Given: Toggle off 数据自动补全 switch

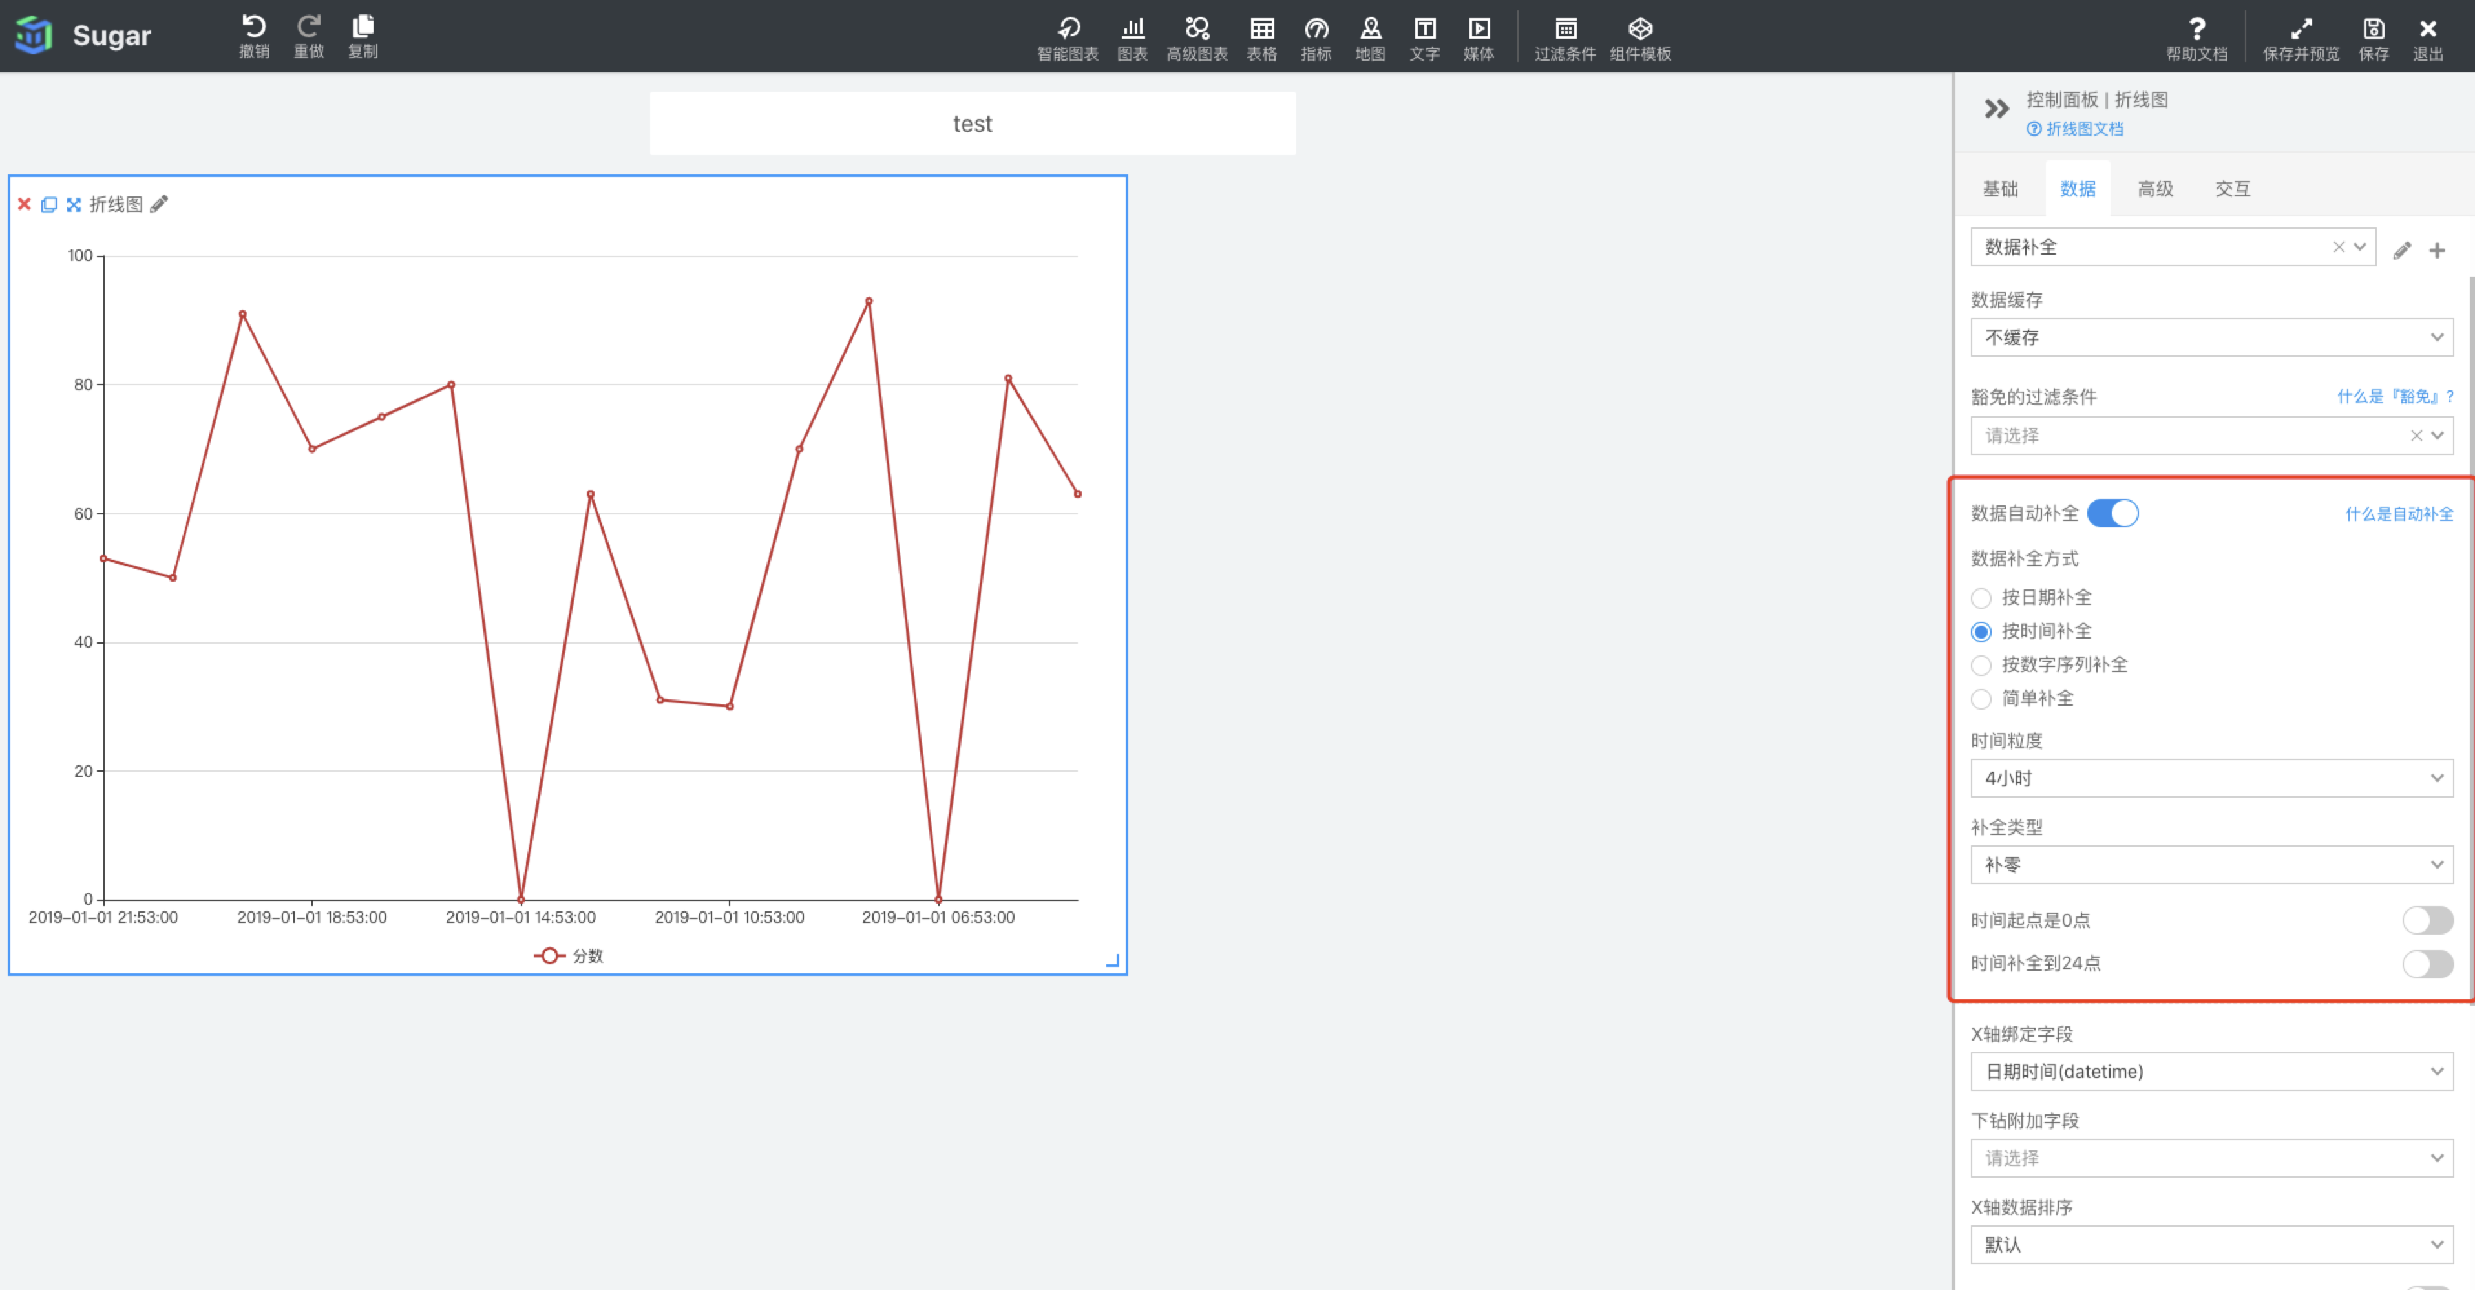Looking at the screenshot, I should point(2112,513).
